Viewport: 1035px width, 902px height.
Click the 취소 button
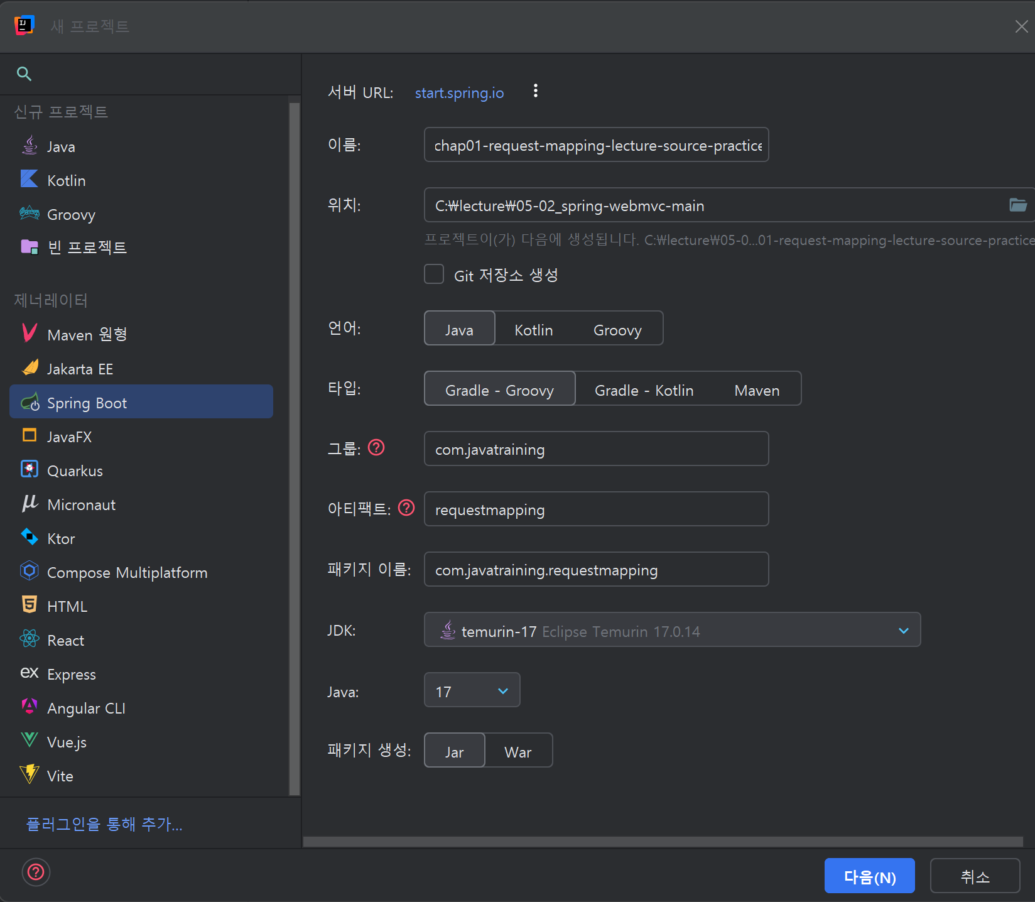(x=975, y=876)
